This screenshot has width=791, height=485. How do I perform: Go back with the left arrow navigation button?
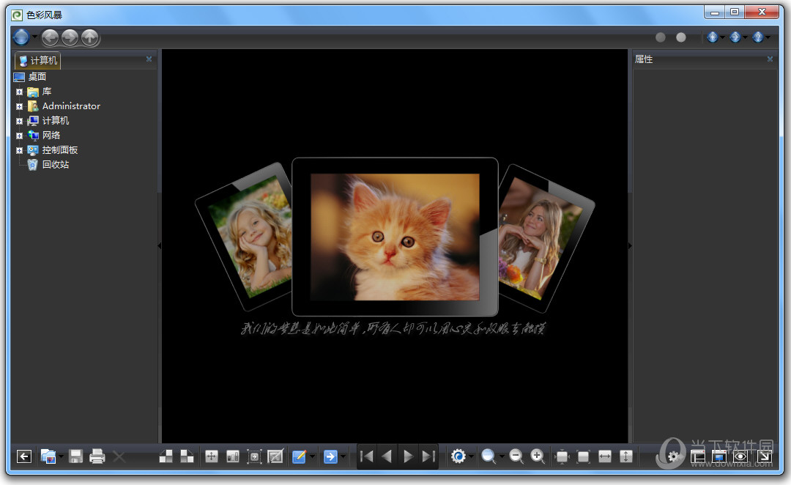coord(50,37)
